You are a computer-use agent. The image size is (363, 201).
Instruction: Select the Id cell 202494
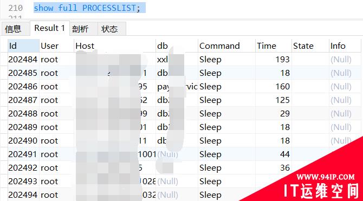pos(23,195)
